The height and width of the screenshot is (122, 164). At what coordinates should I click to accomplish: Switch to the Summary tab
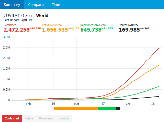pos(12,5)
